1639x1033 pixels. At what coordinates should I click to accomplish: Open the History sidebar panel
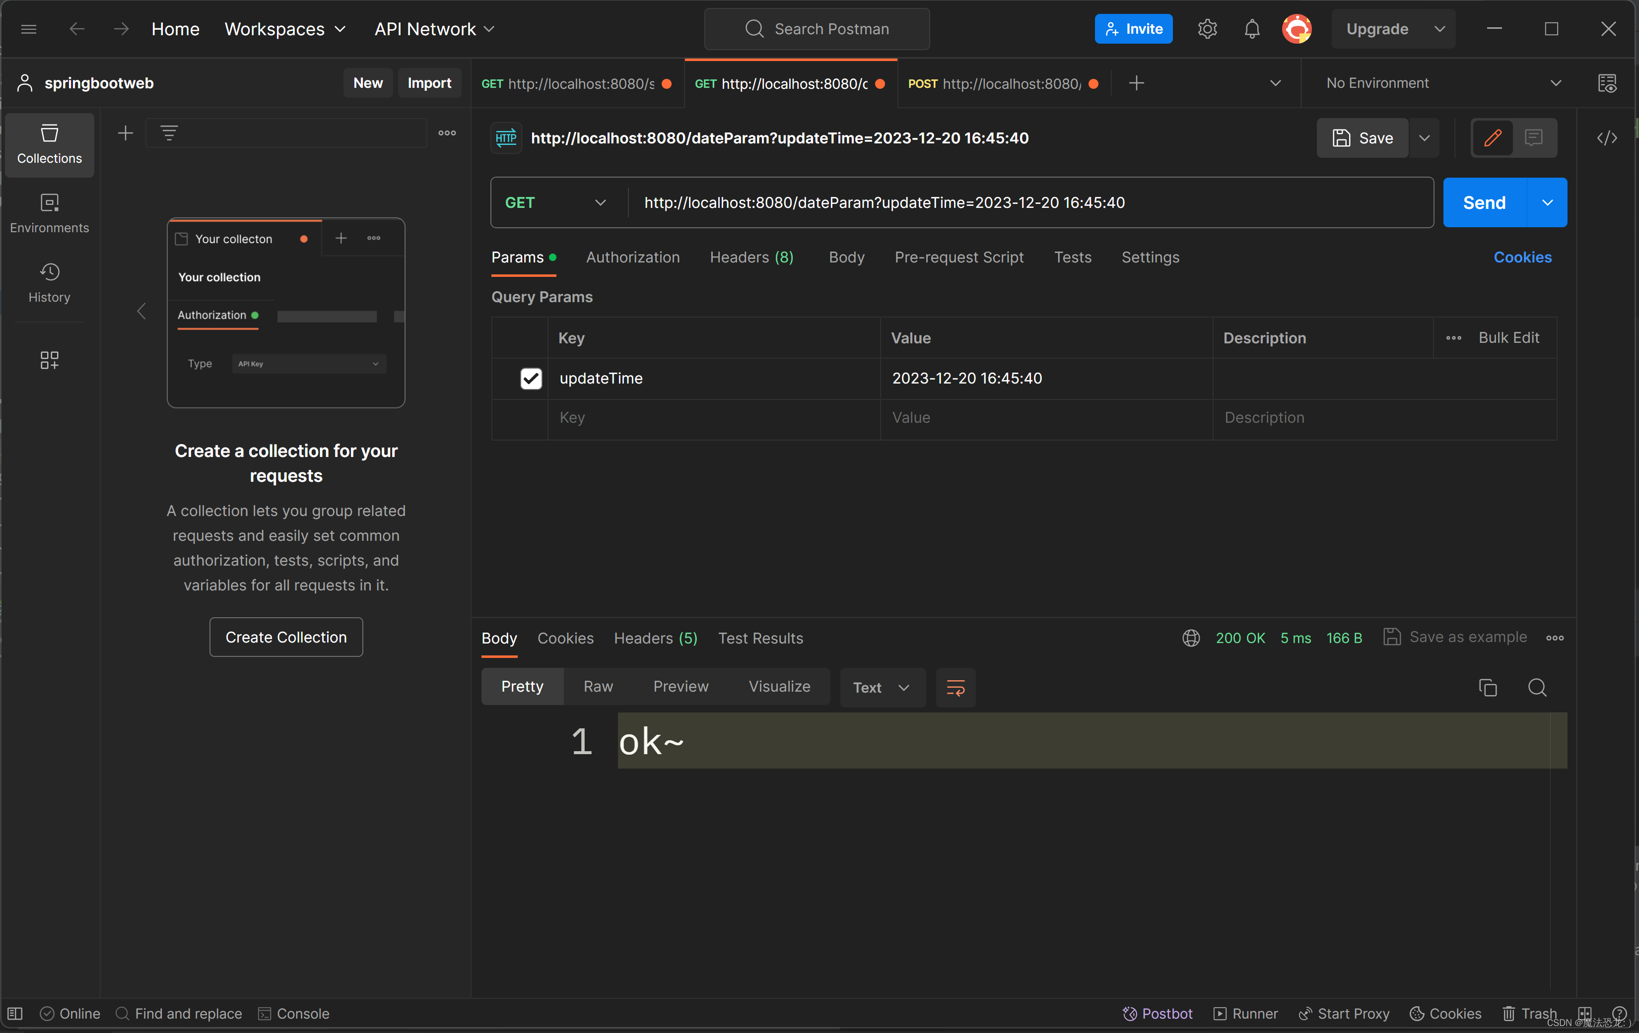click(x=49, y=282)
